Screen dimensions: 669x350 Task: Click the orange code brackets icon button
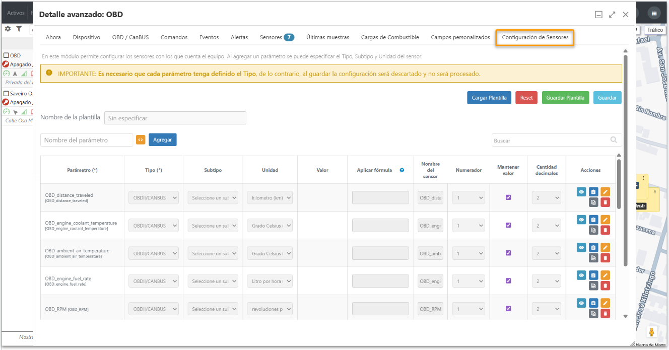pos(141,140)
